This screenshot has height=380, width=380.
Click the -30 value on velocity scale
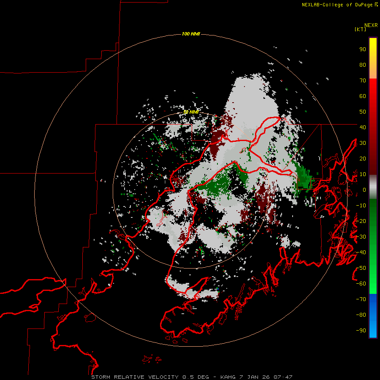pyautogui.click(x=361, y=237)
